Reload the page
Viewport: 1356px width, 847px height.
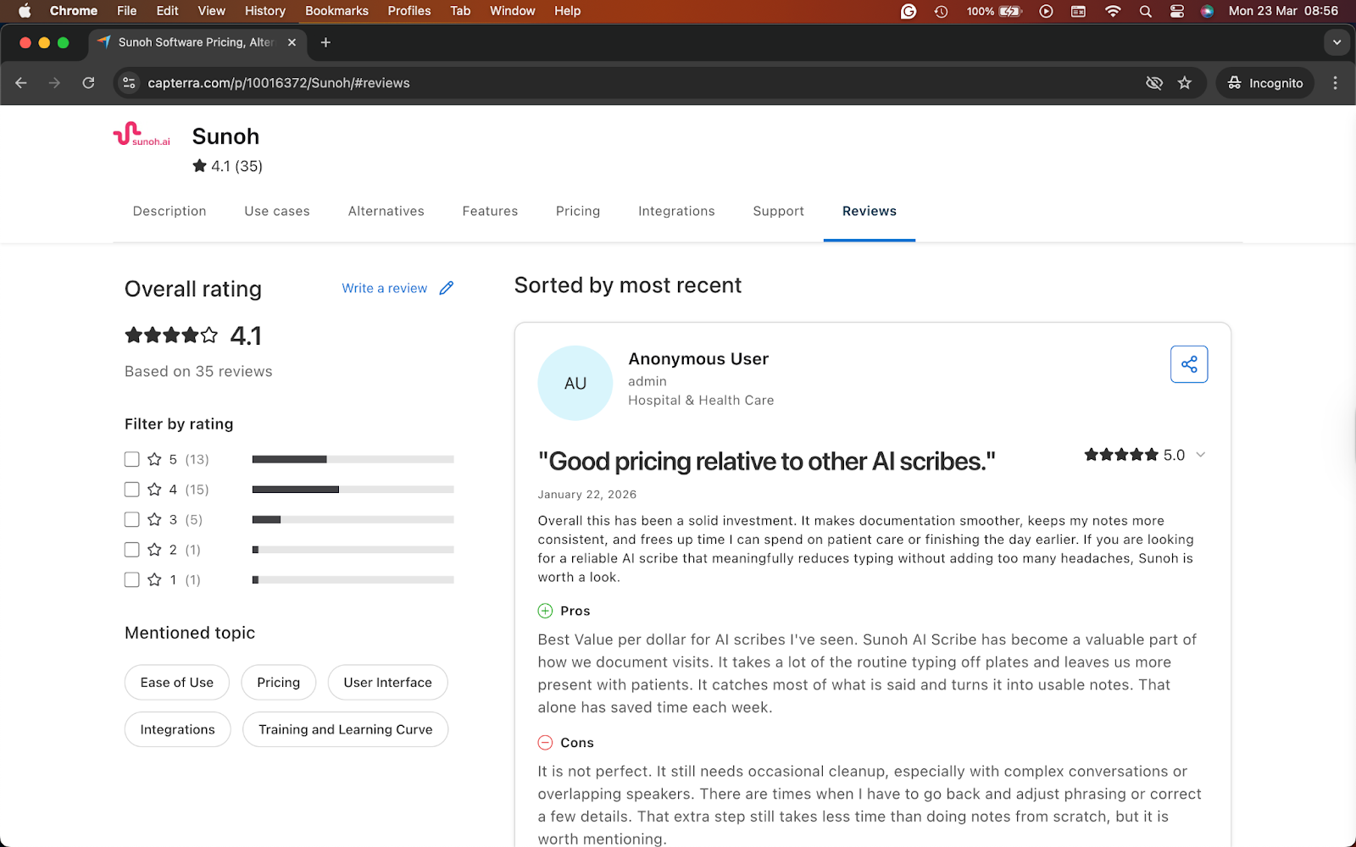point(88,83)
